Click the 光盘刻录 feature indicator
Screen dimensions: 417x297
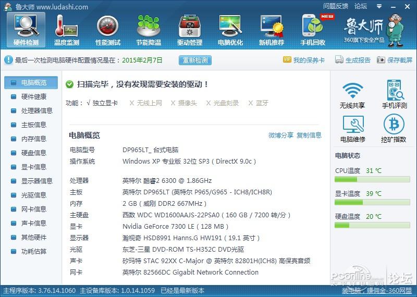(x=223, y=103)
